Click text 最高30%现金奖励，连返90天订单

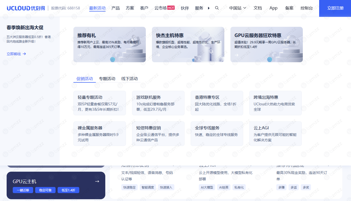coord(302,176)
